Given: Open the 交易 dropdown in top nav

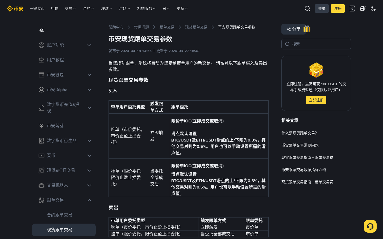Looking at the screenshot, I should 70,8.
